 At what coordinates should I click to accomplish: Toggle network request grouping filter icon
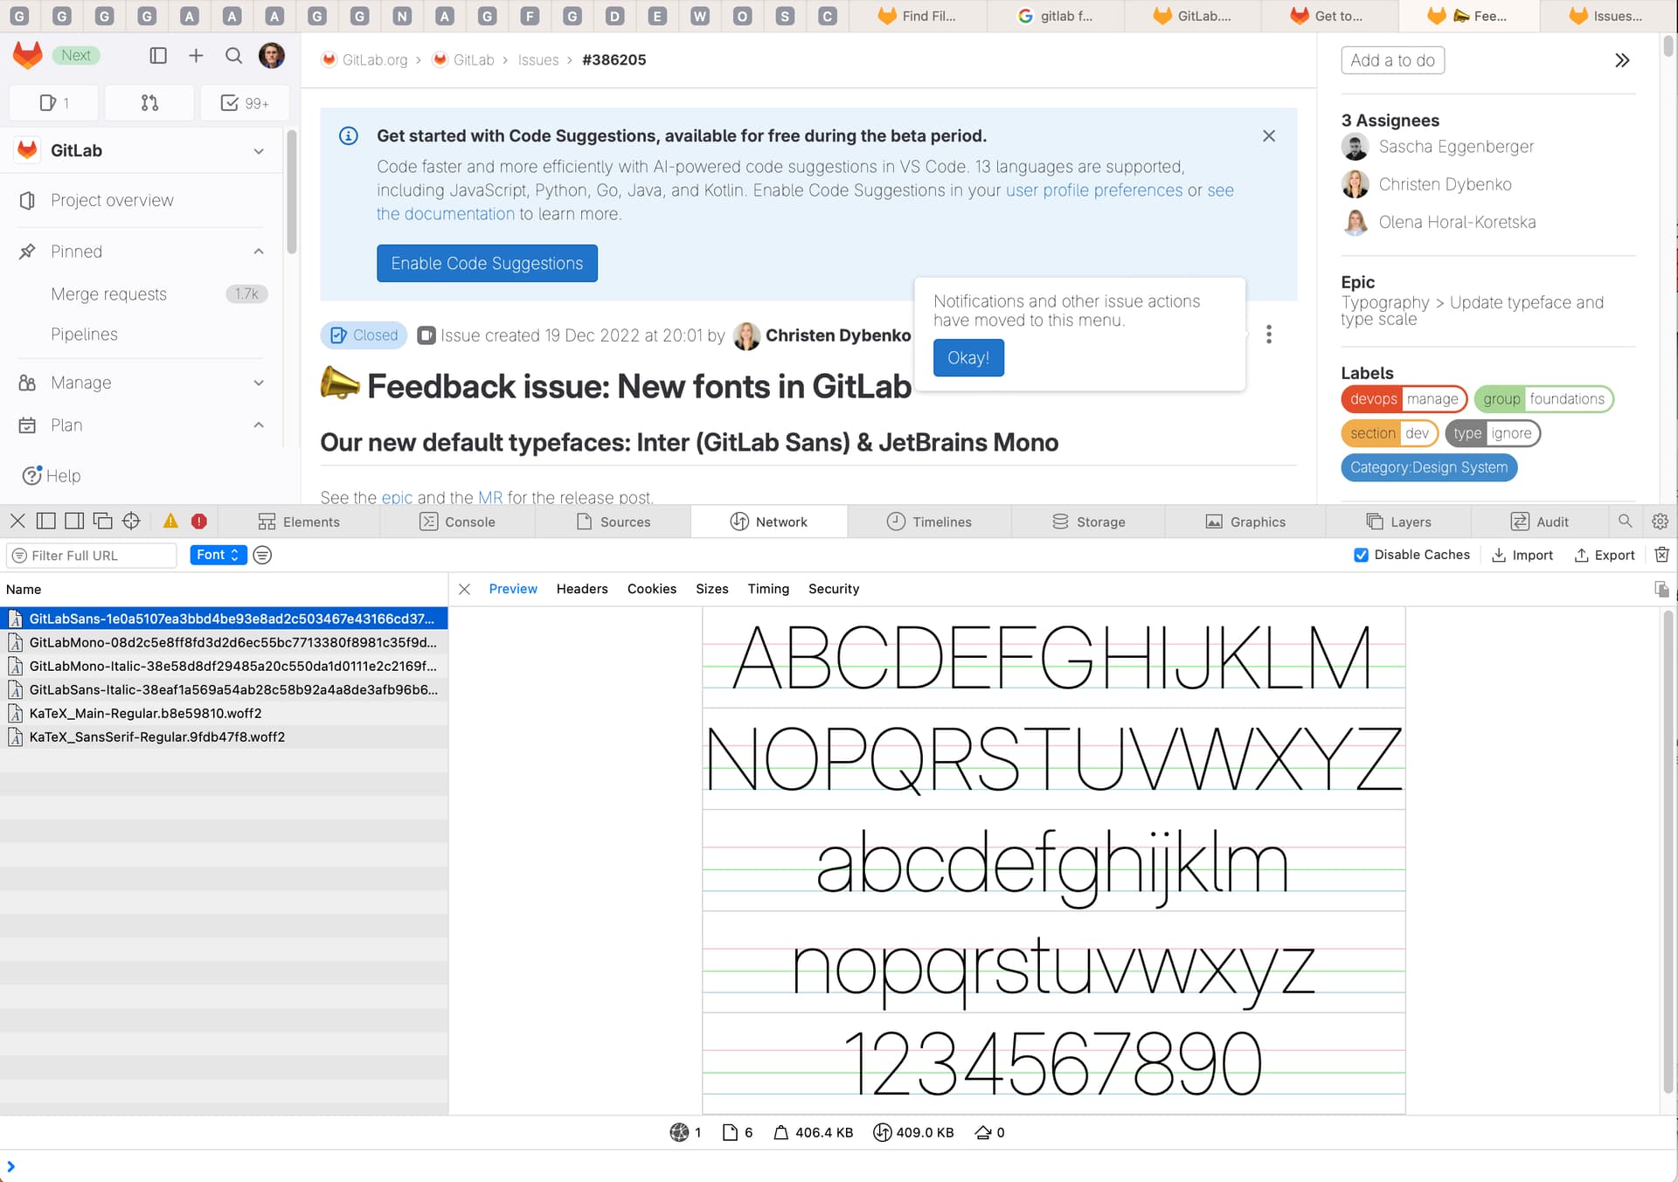[x=262, y=555]
